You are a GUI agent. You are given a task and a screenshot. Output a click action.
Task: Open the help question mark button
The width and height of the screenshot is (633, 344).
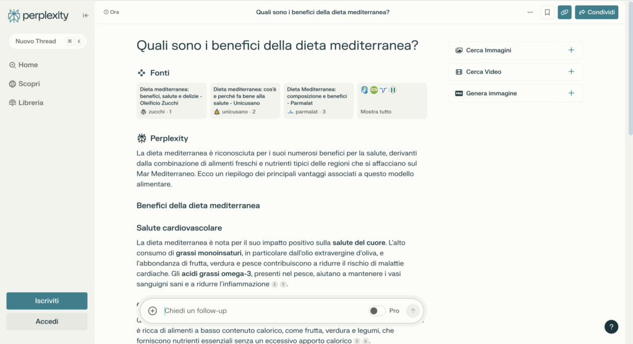[x=611, y=327]
